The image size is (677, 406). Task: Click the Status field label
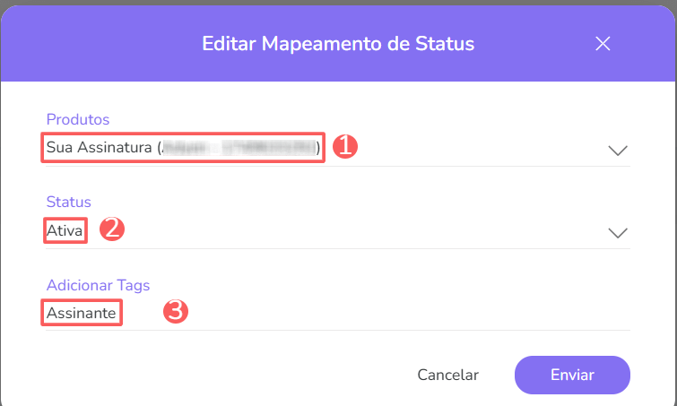tap(69, 202)
